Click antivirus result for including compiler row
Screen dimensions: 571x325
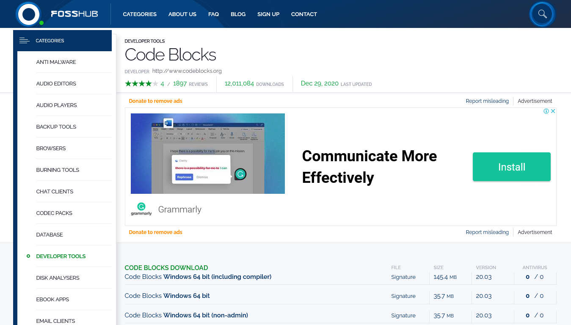point(535,277)
